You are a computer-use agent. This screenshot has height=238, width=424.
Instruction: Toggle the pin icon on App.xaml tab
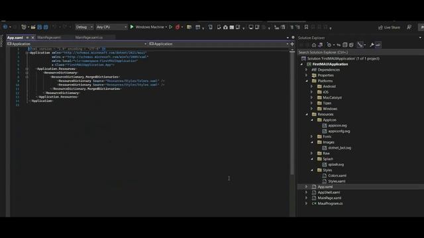coord(27,38)
